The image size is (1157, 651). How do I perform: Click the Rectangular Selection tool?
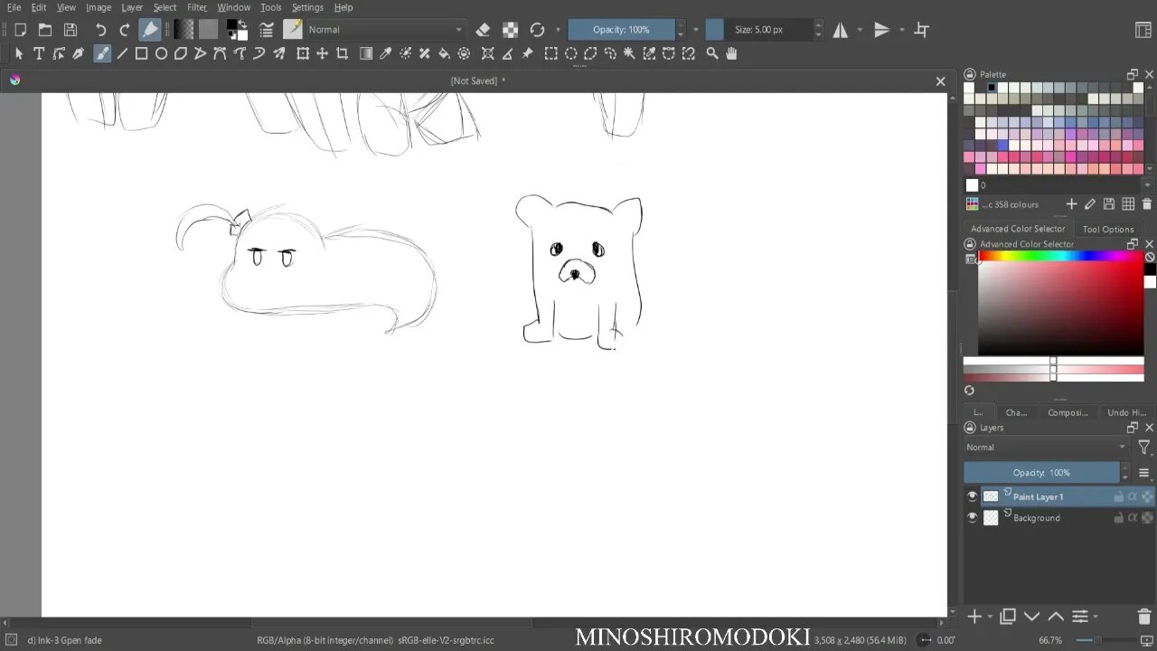tap(550, 54)
